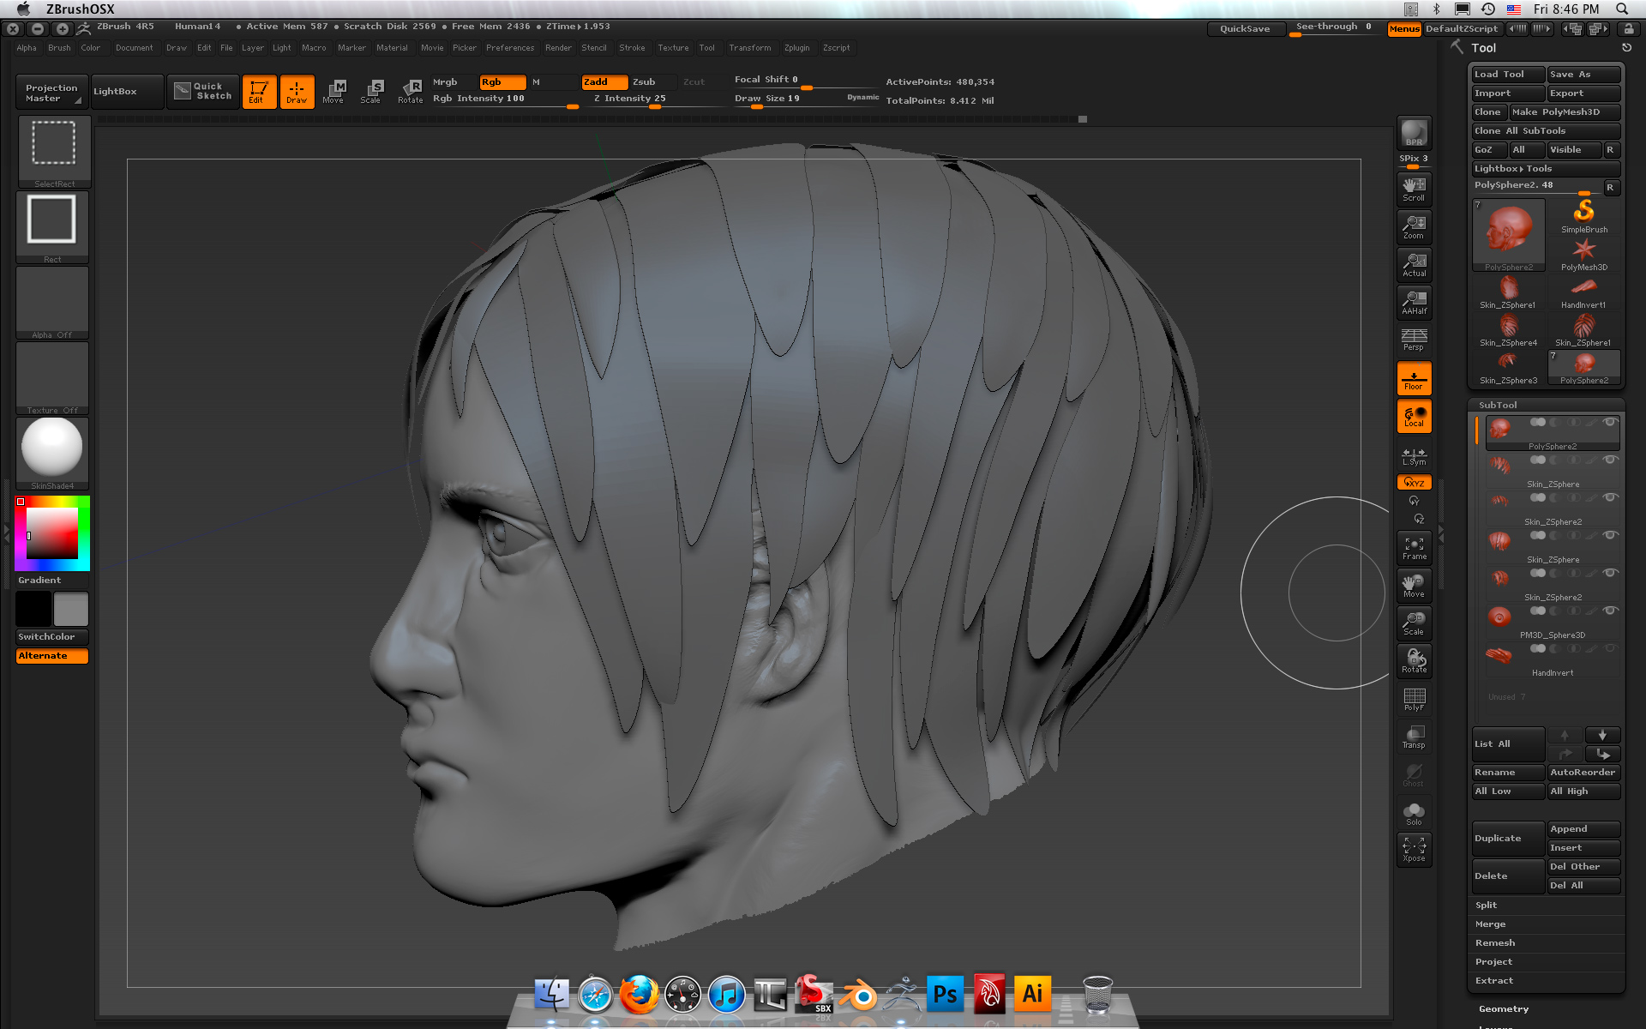Open the Zplugin menu
This screenshot has height=1029, width=1646.
(797, 48)
